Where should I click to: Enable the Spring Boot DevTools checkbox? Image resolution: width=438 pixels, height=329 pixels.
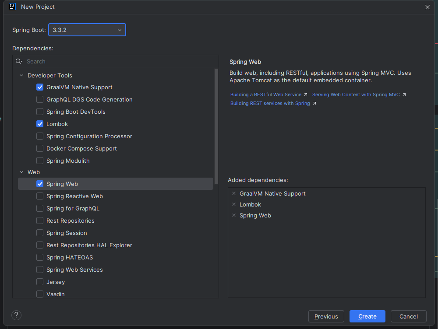[x=40, y=112]
